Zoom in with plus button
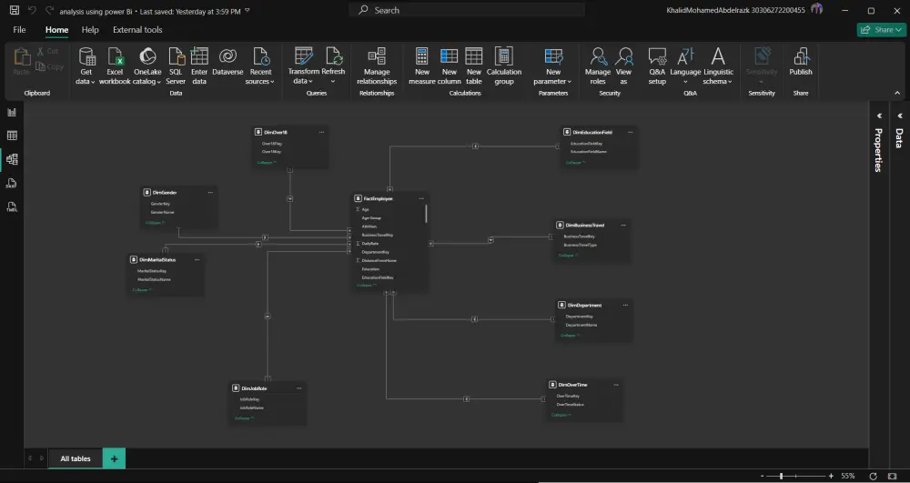910x483 pixels. coord(831,476)
